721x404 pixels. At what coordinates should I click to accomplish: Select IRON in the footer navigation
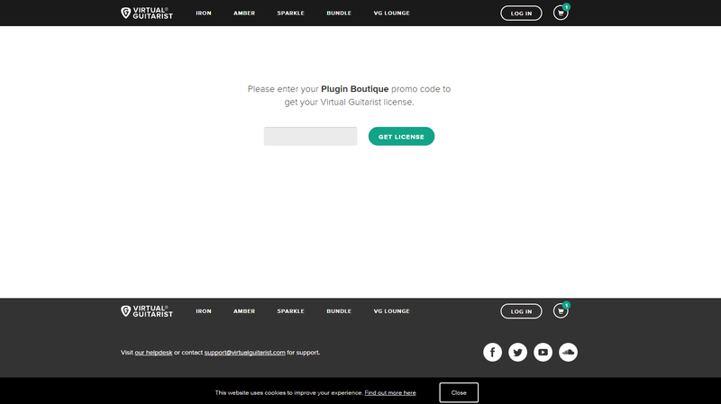point(204,310)
